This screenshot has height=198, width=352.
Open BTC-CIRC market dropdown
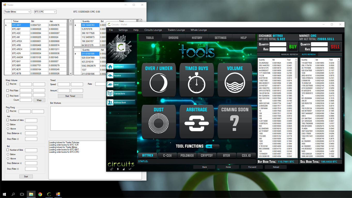coord(45,12)
